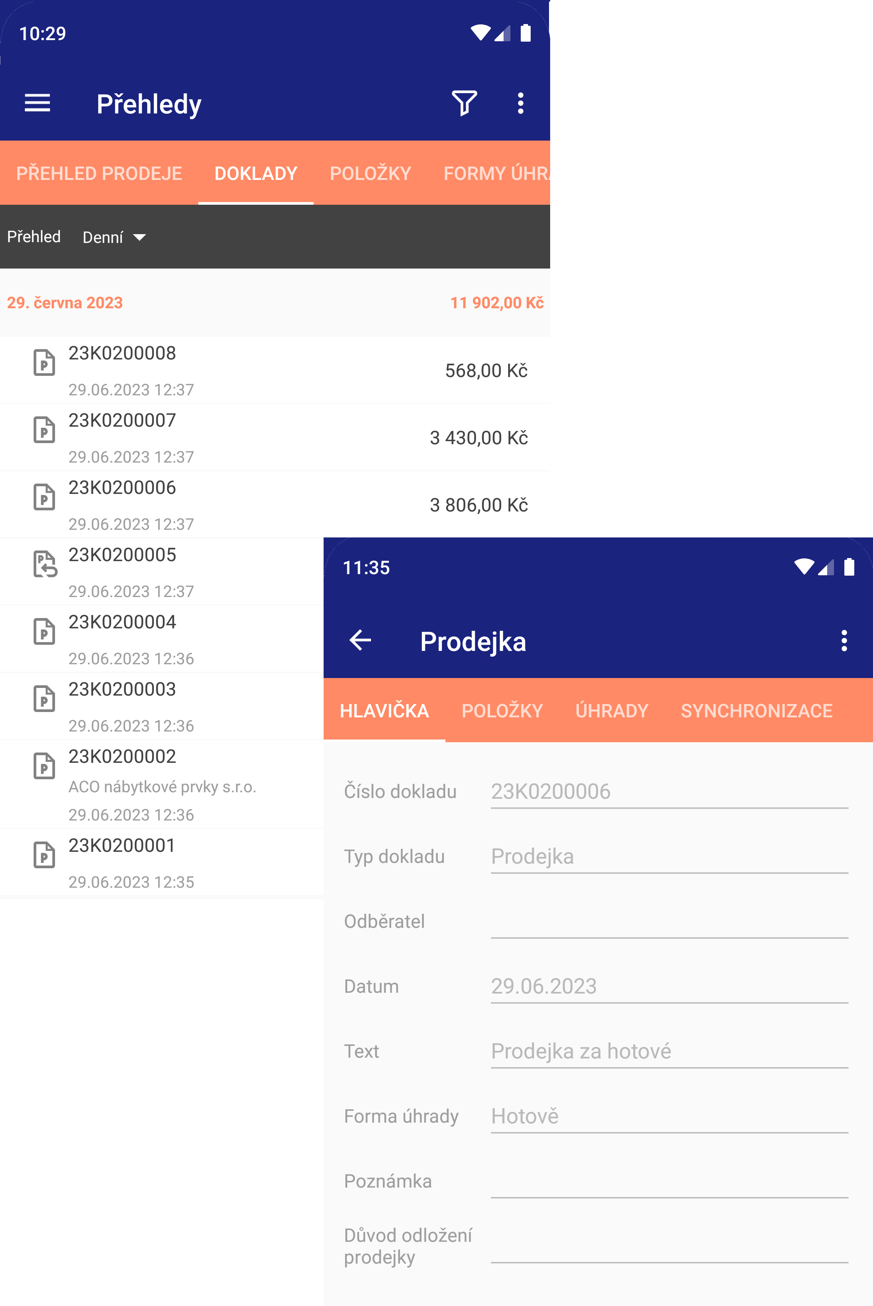Tap the document icon for 23K0200008

click(44, 363)
